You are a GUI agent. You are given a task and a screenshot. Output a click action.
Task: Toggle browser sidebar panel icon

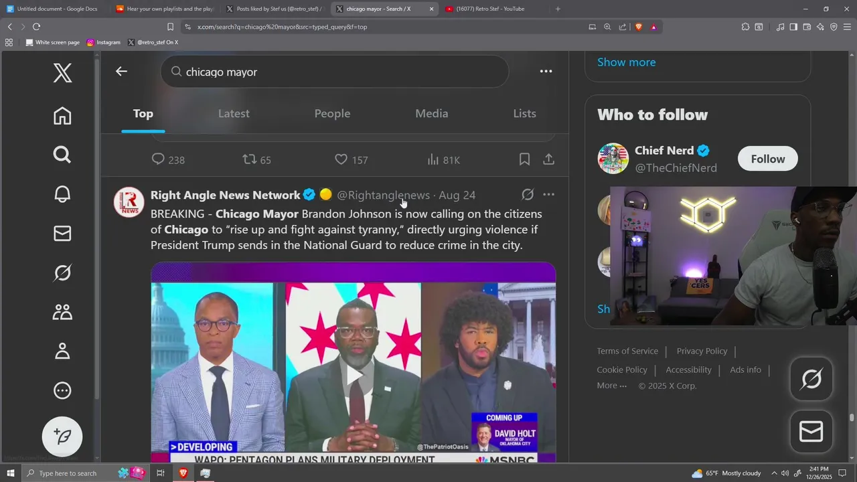pyautogui.click(x=793, y=27)
